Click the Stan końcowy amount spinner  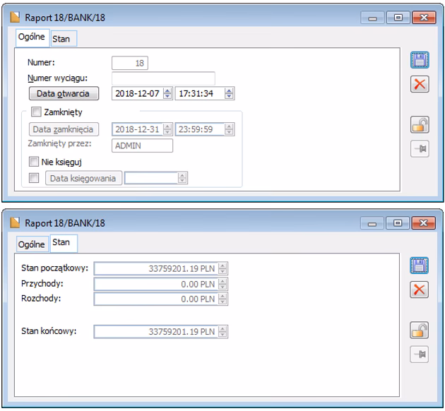click(224, 330)
